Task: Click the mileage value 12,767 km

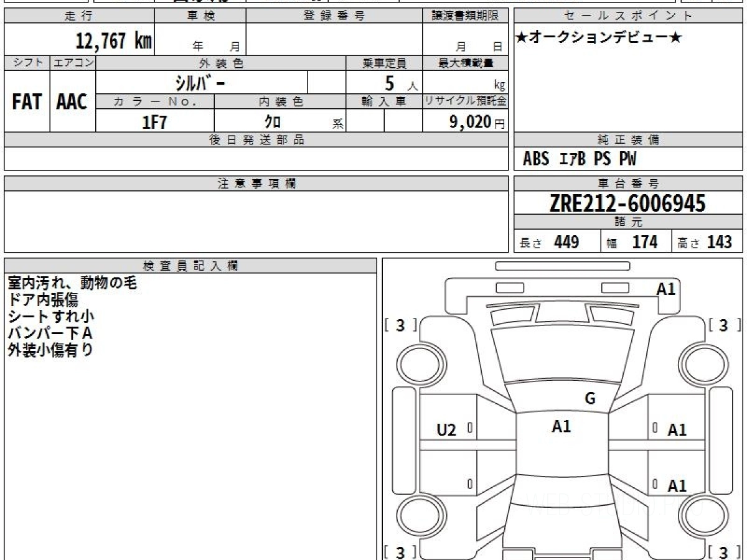Action: 114,42
